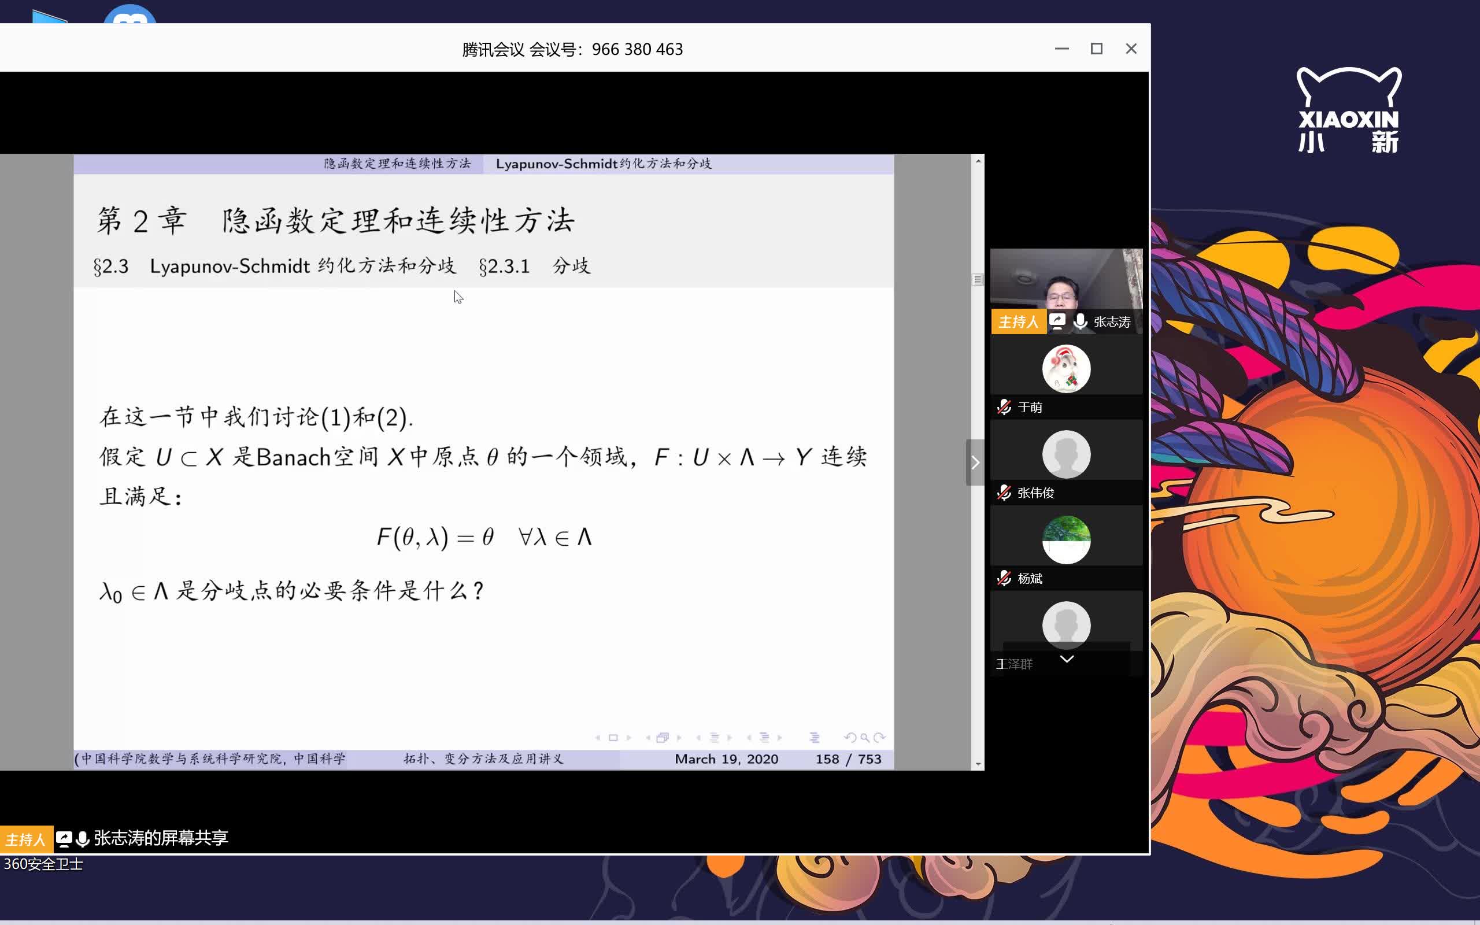Screen dimensions: 1480x925
Task: Toggle 杨斌's muted microphone indicator
Action: pos(1004,578)
